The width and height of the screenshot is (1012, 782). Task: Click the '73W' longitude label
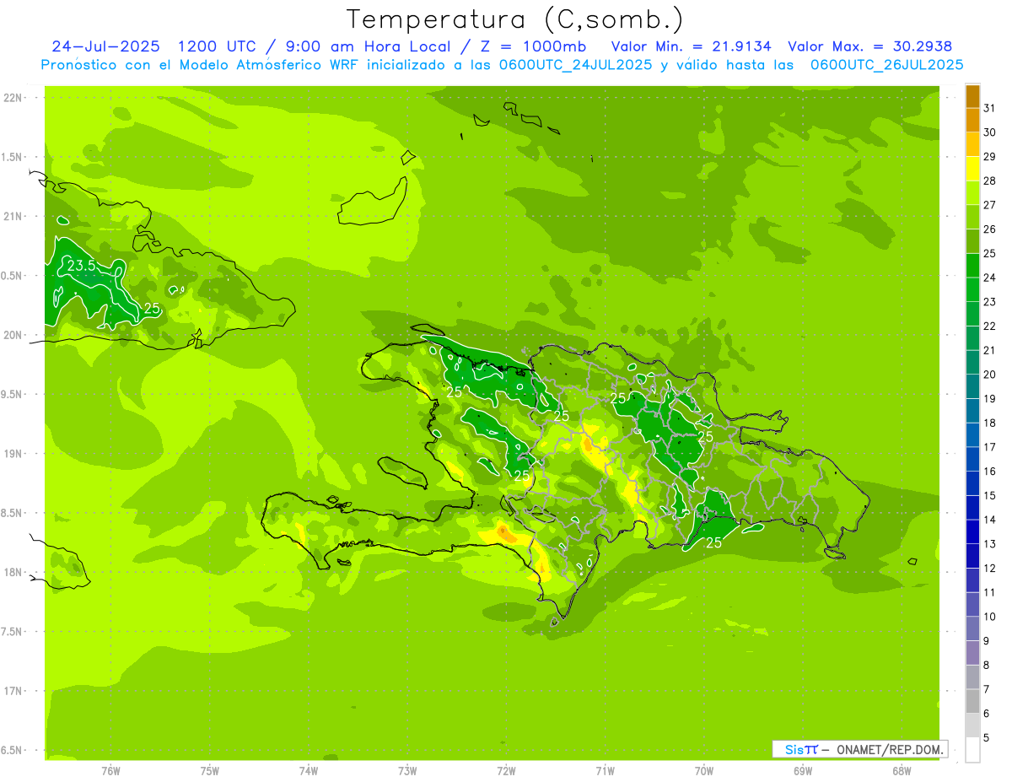(407, 771)
